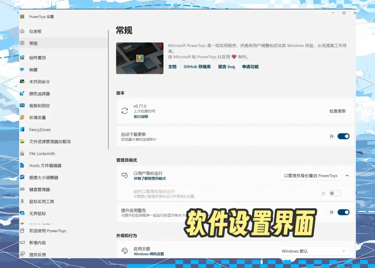Click the Always On Top icon
This screenshot has width=375, height=268.
click(22, 57)
